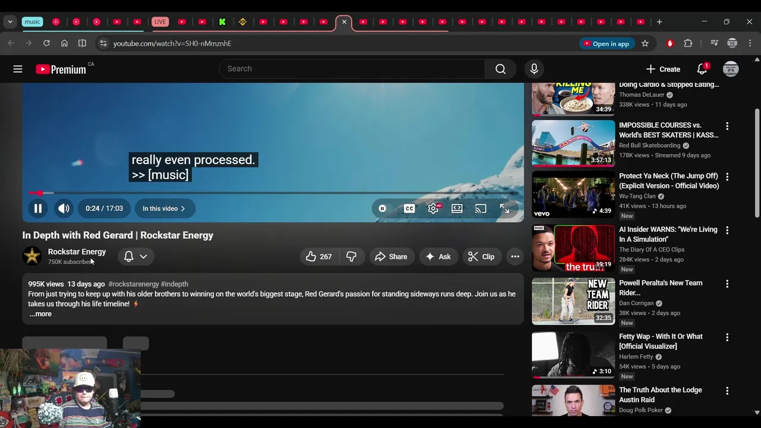Open options for Fetty Wap video
761x428 pixels.
click(x=727, y=337)
